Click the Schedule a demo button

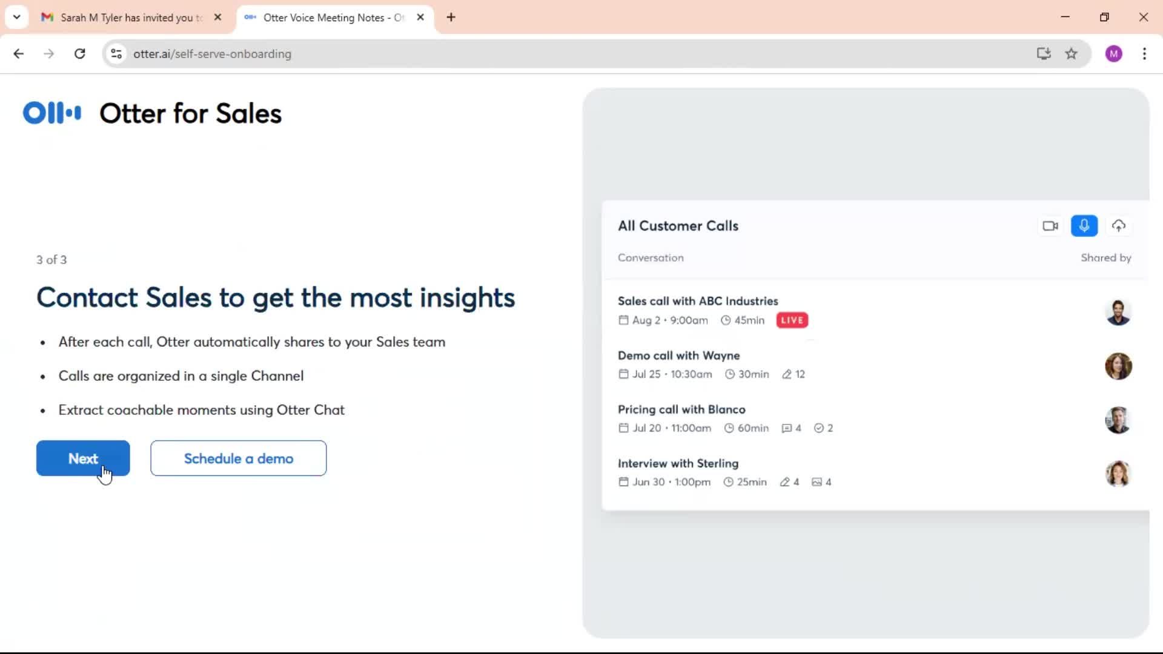coord(239,458)
